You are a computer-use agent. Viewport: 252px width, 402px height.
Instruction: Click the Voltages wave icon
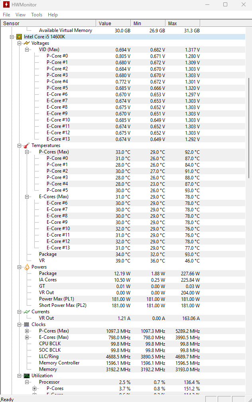click(x=26, y=43)
